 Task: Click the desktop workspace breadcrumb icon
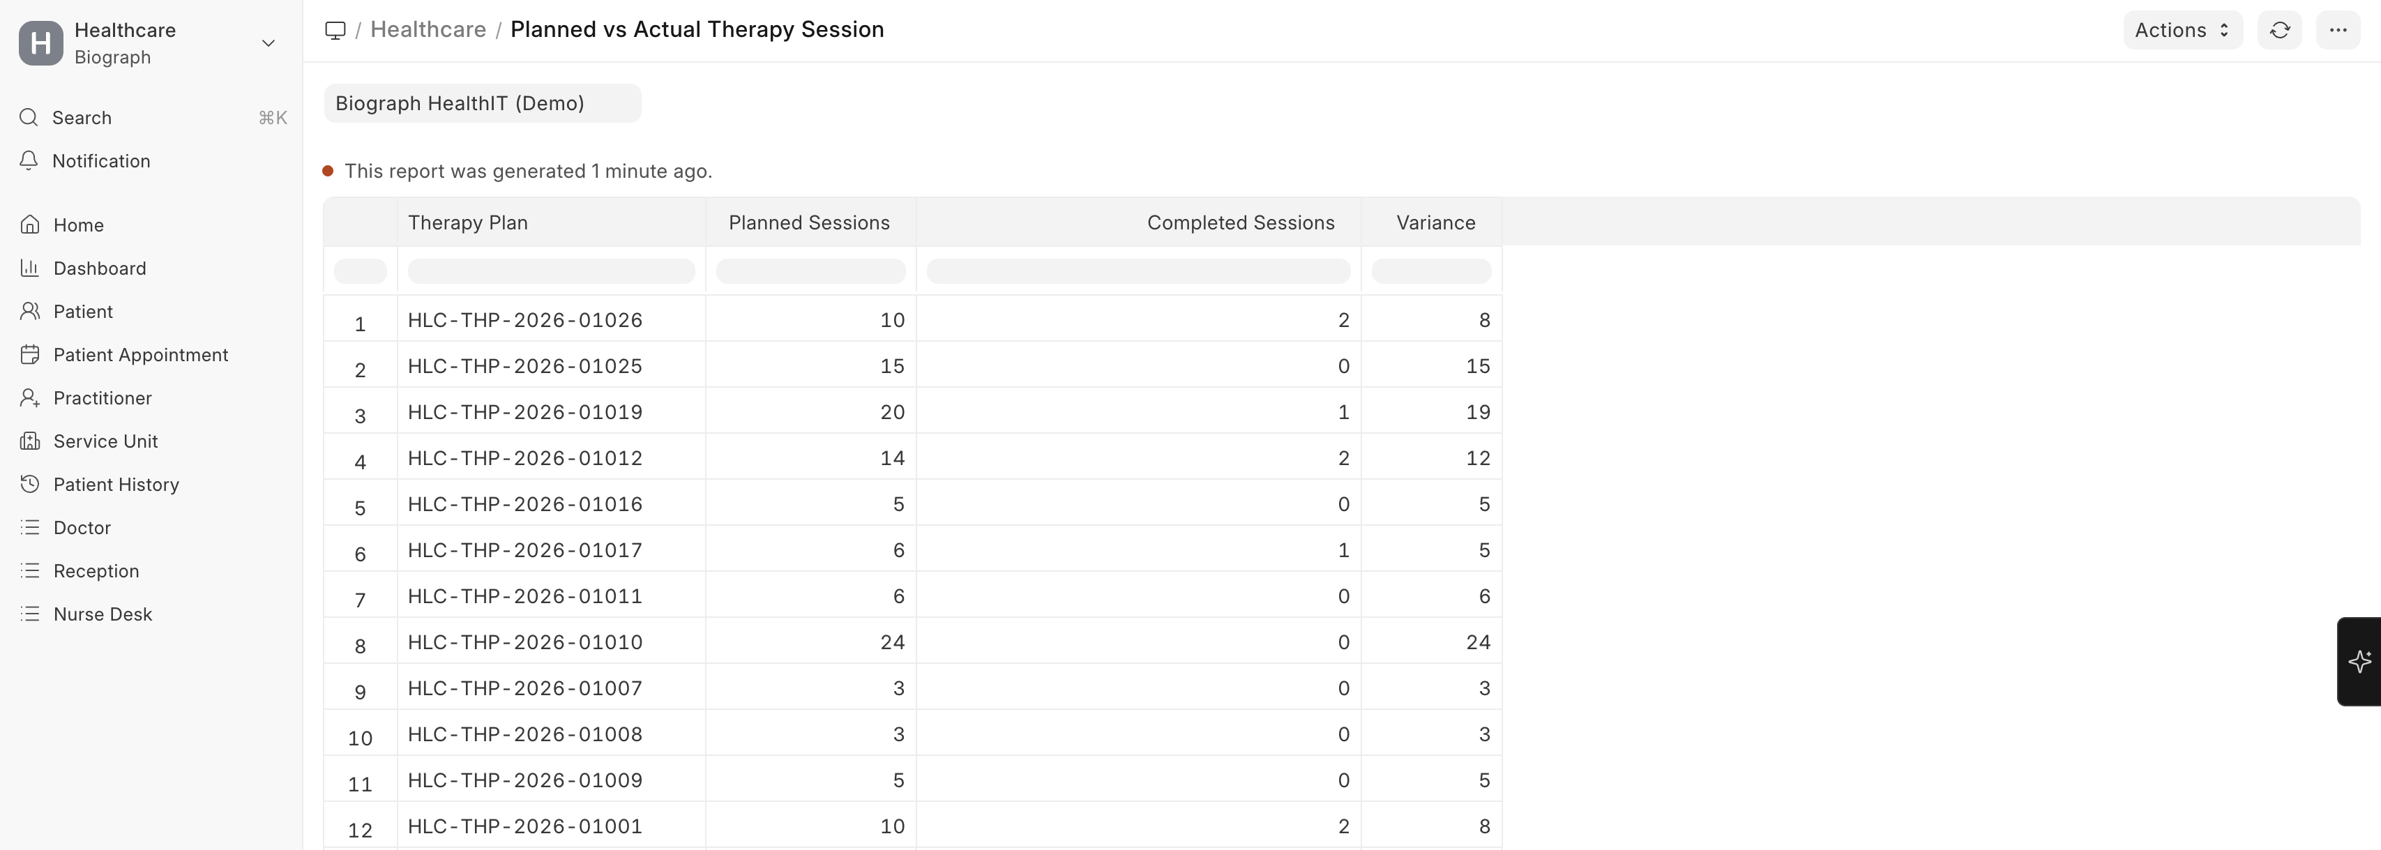(335, 31)
